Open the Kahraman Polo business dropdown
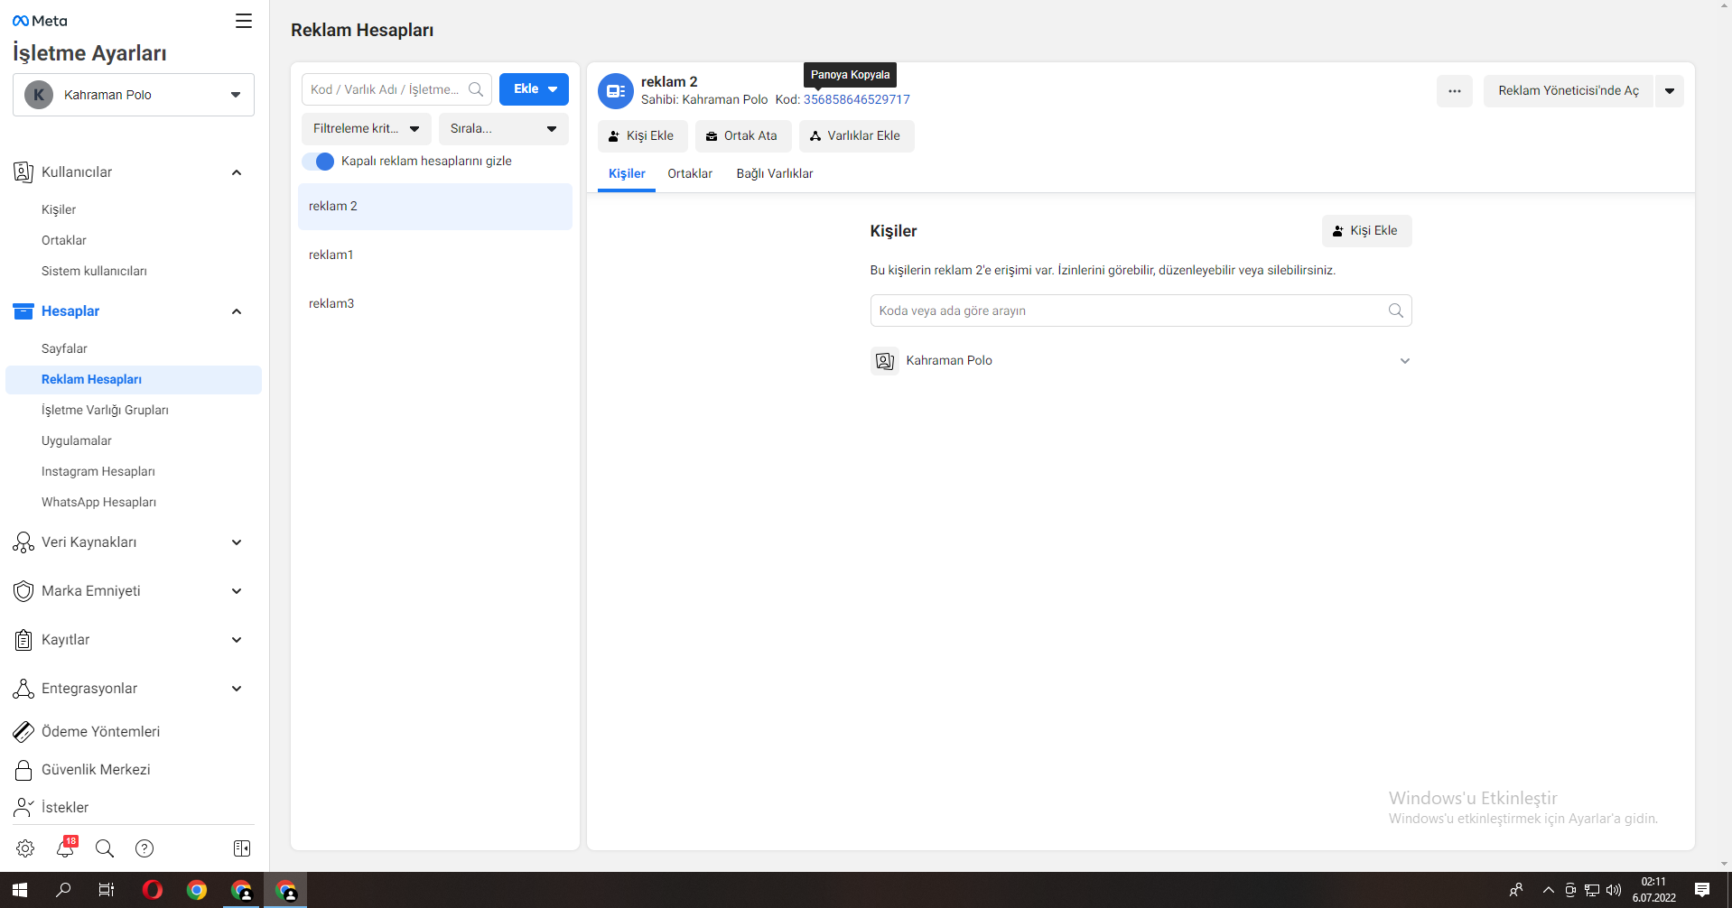The image size is (1732, 908). pyautogui.click(x=134, y=95)
